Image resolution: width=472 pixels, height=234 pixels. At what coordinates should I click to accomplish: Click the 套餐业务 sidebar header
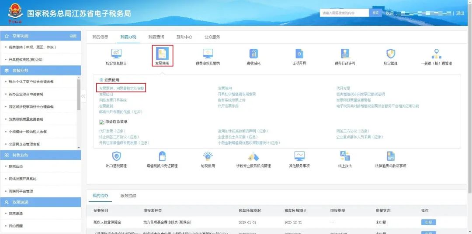tap(40, 71)
